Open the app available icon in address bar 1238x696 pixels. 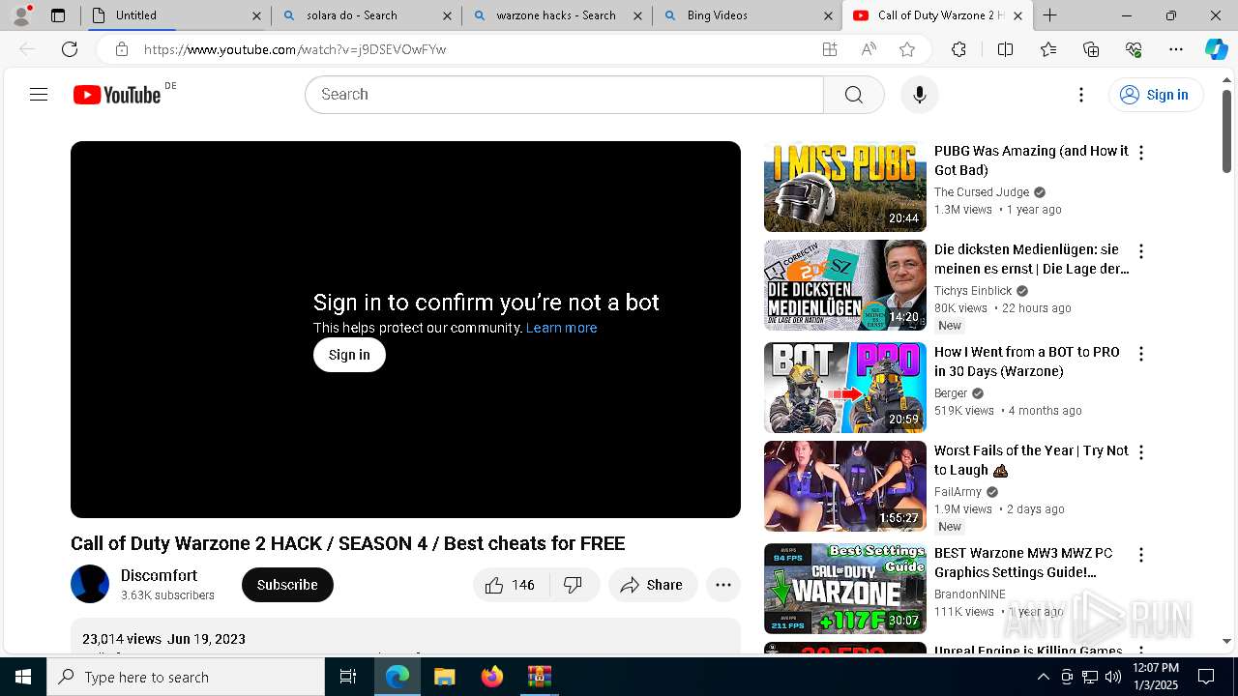pos(830,49)
